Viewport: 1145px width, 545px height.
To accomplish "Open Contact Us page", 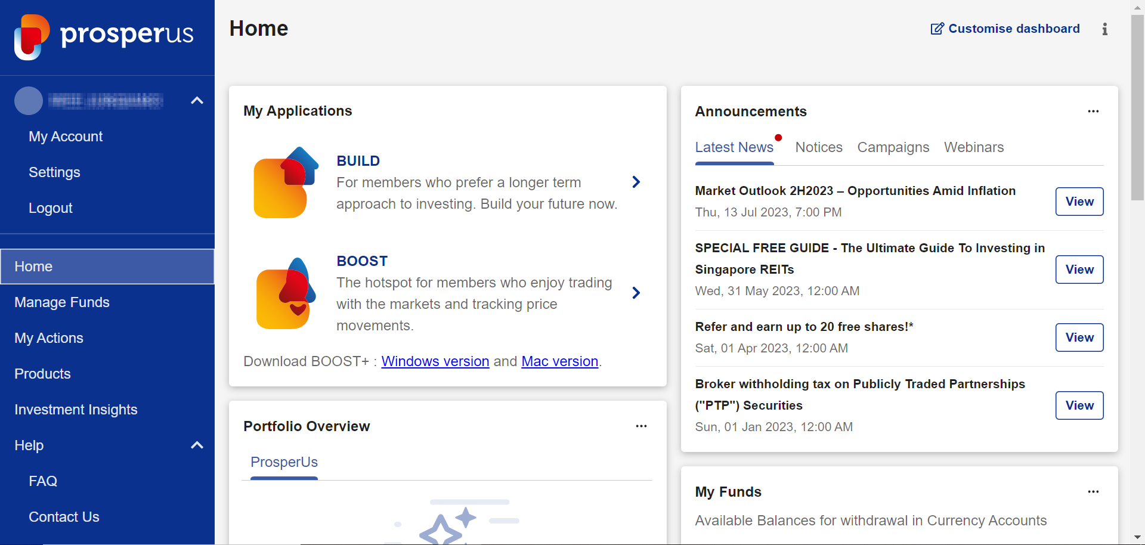I will tap(64, 517).
